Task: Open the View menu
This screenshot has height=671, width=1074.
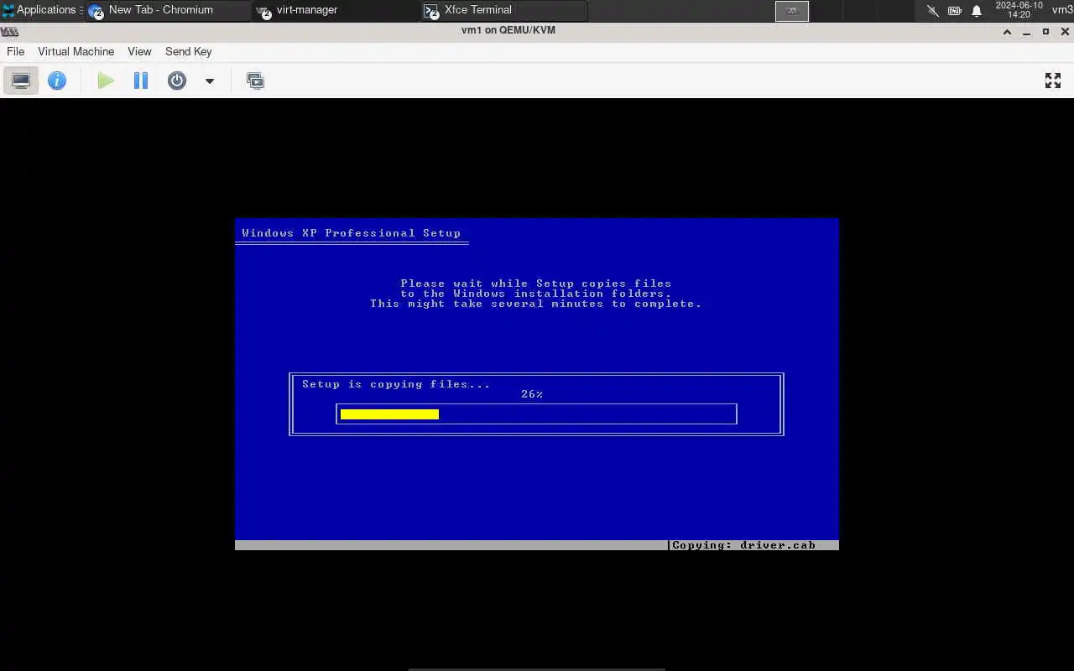Action: click(139, 51)
